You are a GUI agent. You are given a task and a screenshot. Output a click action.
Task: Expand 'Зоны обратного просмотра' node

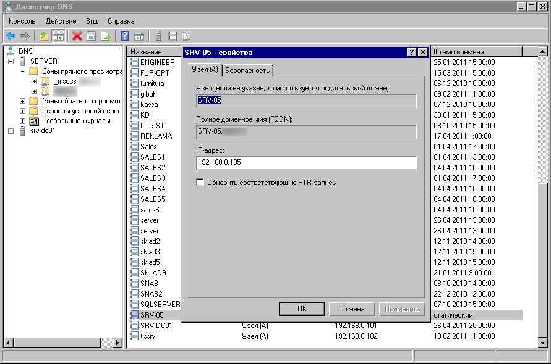click(23, 101)
